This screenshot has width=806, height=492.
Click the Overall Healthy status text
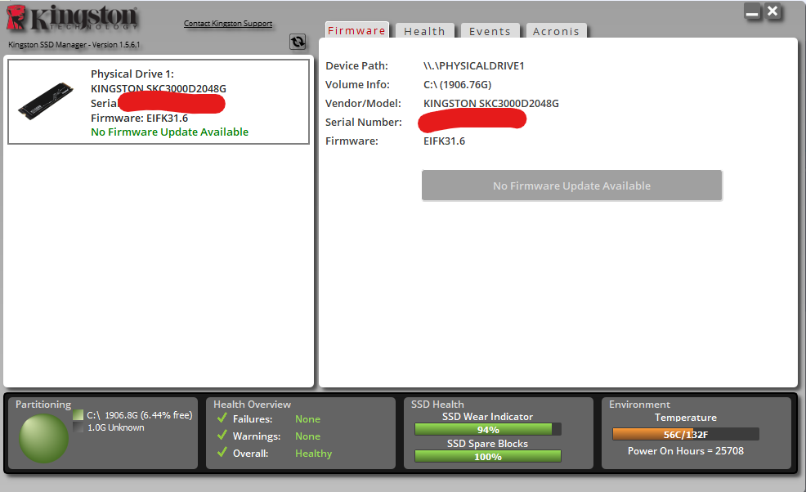(x=314, y=454)
